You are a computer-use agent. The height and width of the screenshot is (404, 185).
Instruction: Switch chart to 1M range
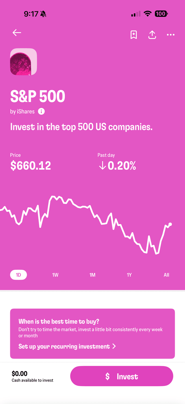click(x=92, y=275)
